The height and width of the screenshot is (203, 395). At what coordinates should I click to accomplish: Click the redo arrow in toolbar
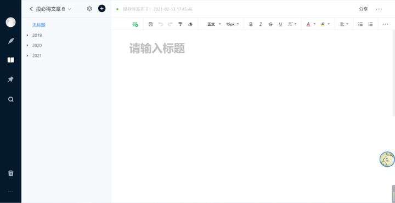170,24
